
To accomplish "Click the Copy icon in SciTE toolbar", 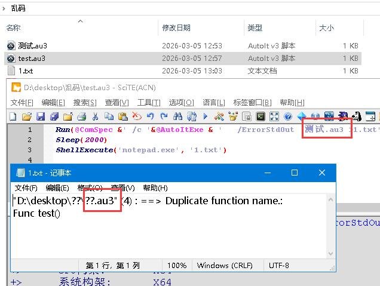I will (x=109, y=116).
